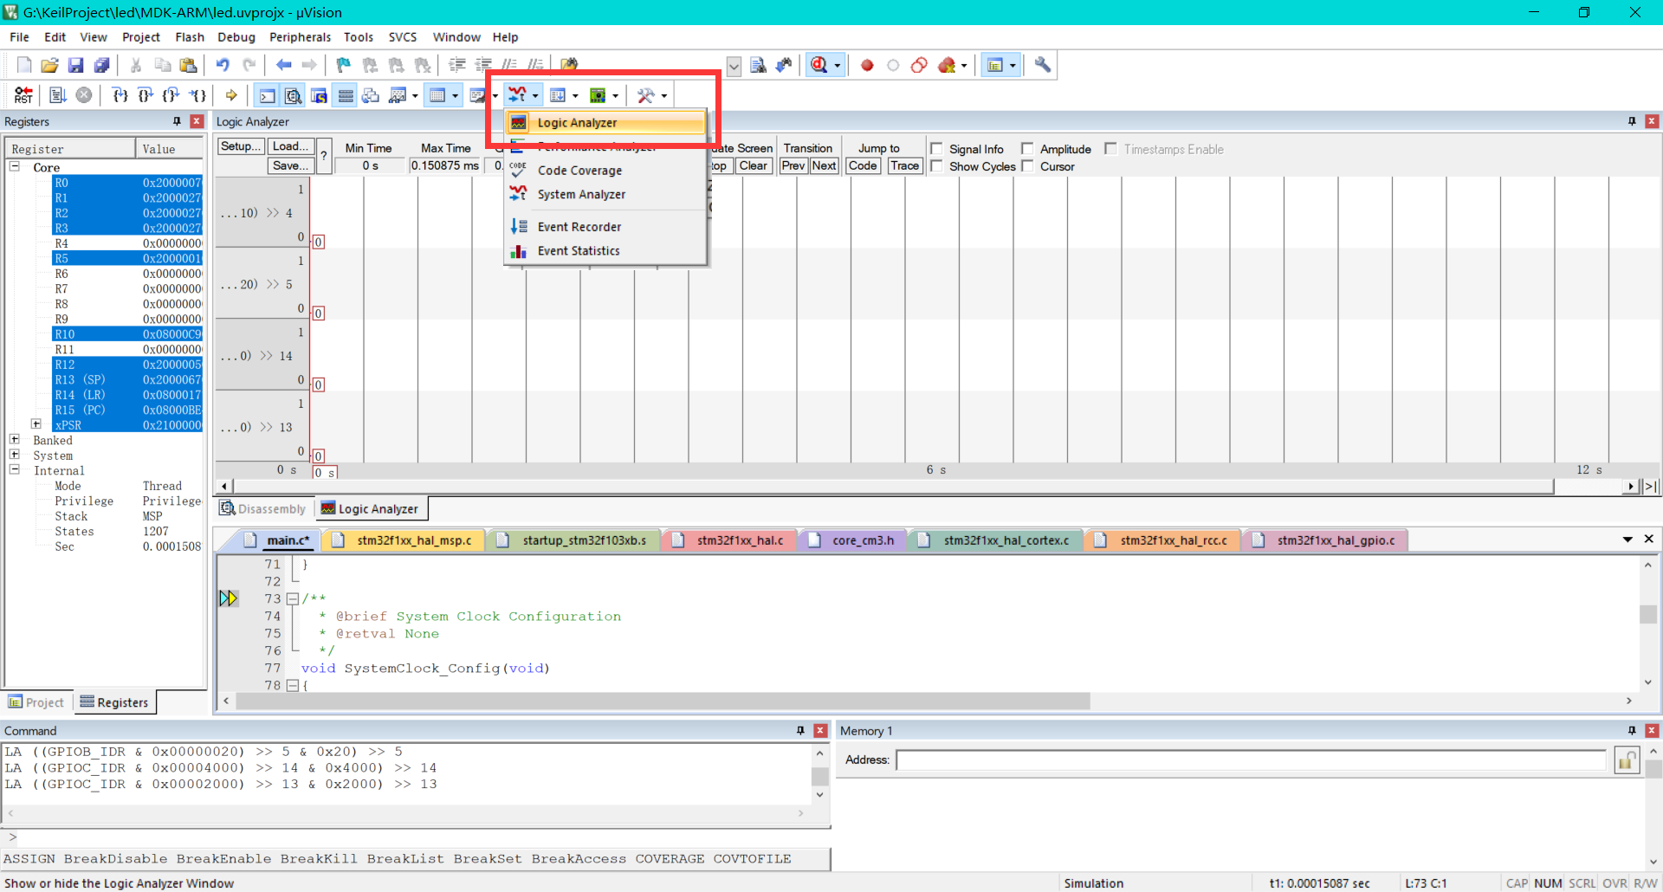This screenshot has height=892, width=1663.
Task: Open the Analysis Windows dropdown arrow
Action: tap(535, 95)
